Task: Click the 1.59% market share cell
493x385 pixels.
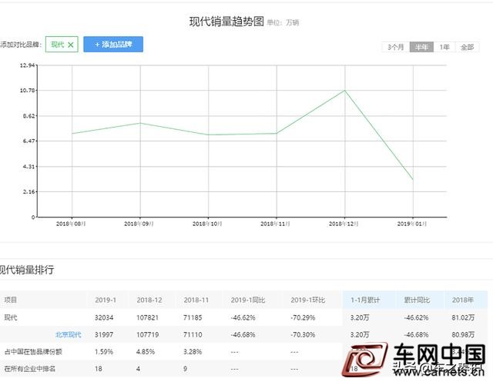Action: 104,352
